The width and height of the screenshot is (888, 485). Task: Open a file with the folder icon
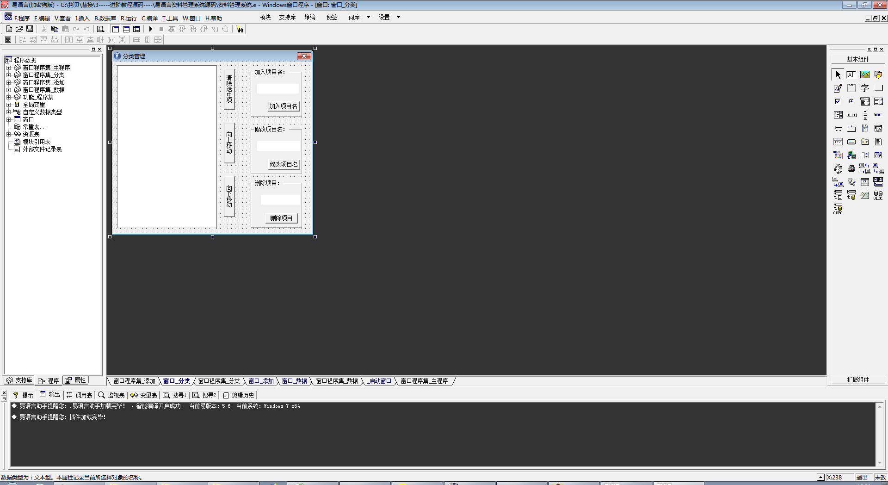(19, 29)
